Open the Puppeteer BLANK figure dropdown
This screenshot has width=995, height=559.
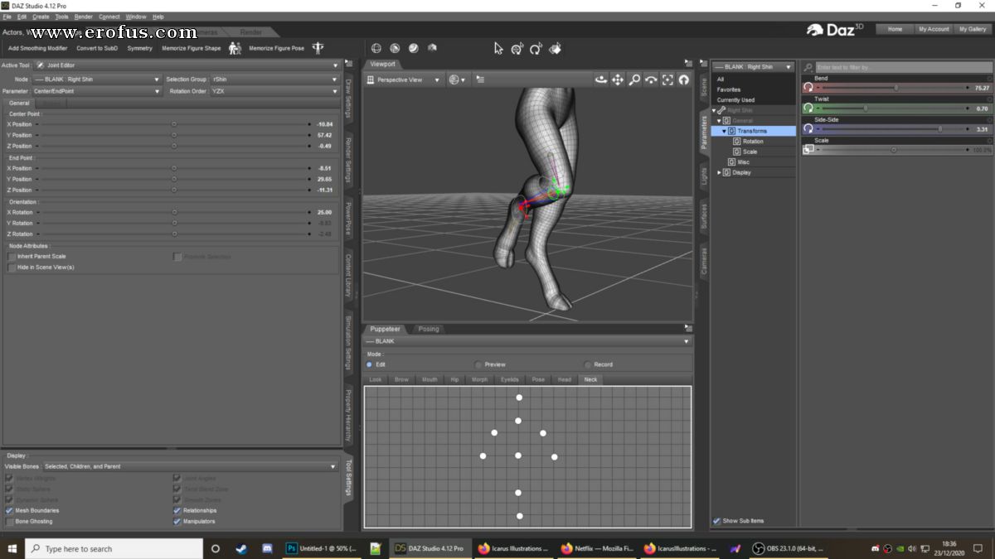[528, 341]
